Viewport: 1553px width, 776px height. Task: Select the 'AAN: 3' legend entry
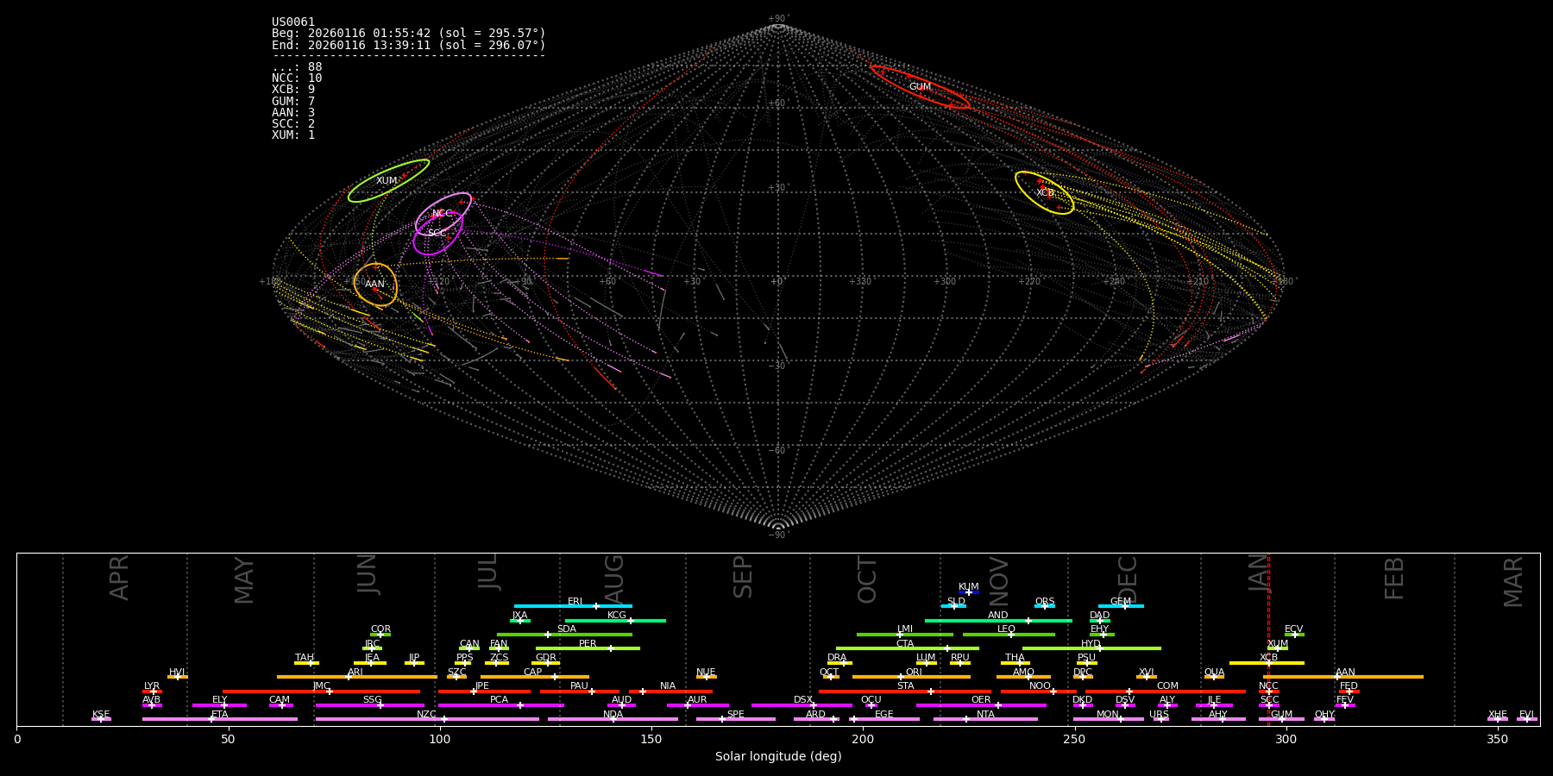click(293, 113)
